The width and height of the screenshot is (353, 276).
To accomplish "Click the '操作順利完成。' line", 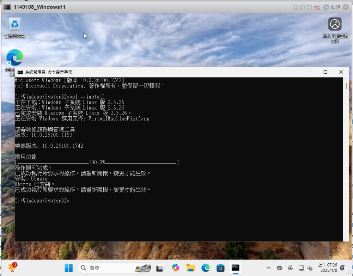I will click(33, 168).
